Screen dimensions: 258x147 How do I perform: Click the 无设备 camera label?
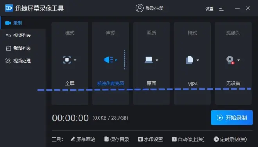[x=233, y=83]
